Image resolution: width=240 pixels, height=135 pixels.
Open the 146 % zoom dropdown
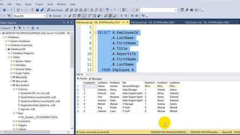[x=87, y=74]
